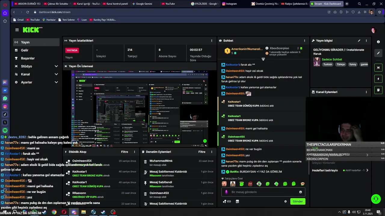Open the Başarılar sidebar item
Viewport: 385px width, 216px height.
pyautogui.click(x=36, y=58)
